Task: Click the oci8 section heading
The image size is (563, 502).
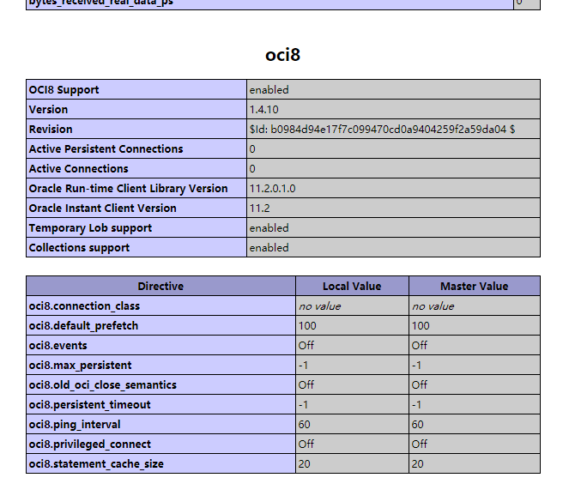Action: point(282,55)
